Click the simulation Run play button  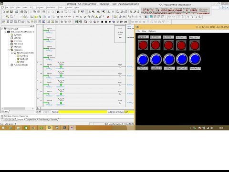coord(98,21)
